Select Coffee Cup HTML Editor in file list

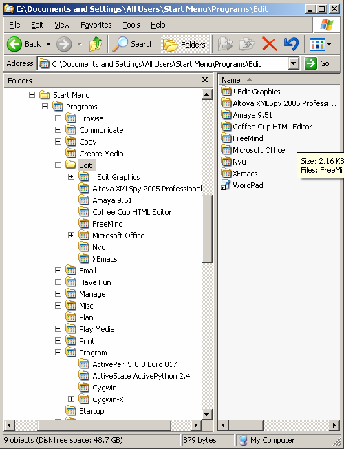(x=272, y=127)
